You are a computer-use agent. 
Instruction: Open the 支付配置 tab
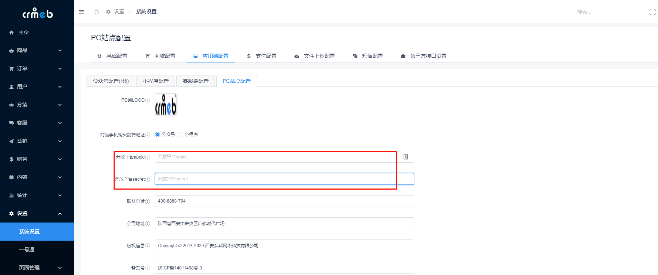261,56
